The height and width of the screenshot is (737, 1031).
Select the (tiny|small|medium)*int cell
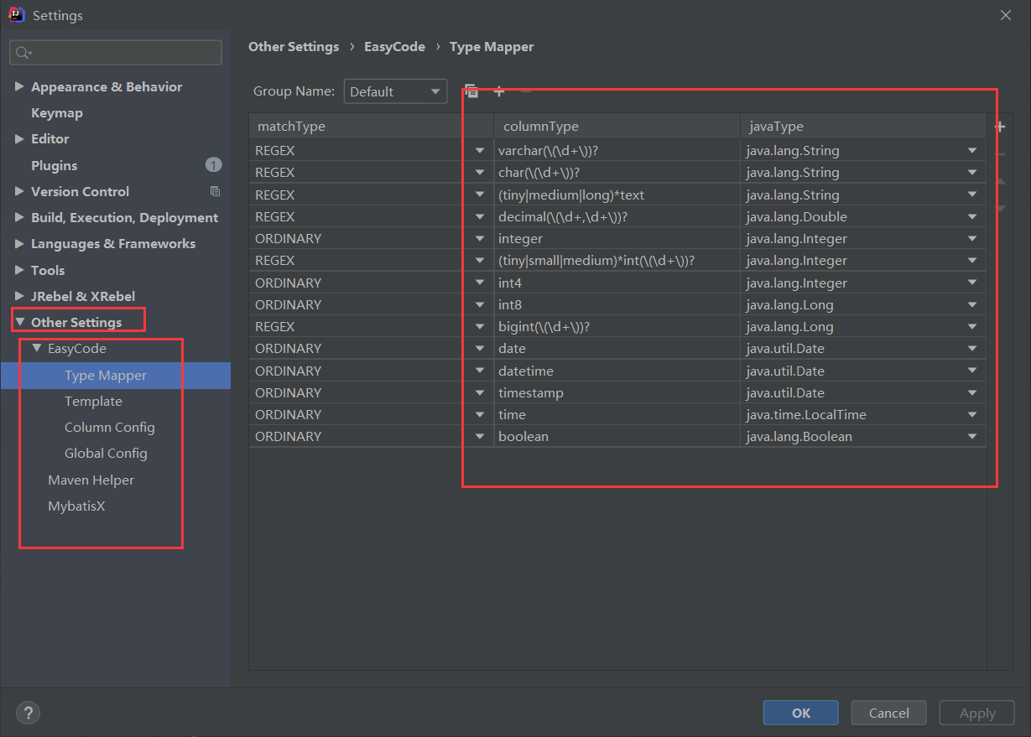[x=617, y=261]
